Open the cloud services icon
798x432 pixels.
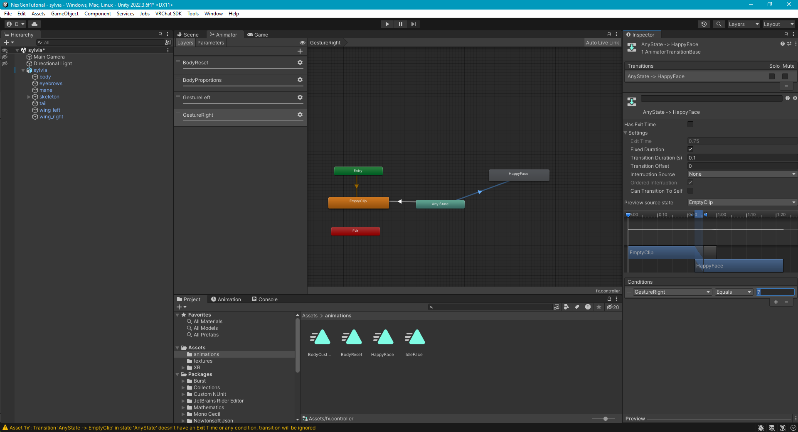coord(34,24)
